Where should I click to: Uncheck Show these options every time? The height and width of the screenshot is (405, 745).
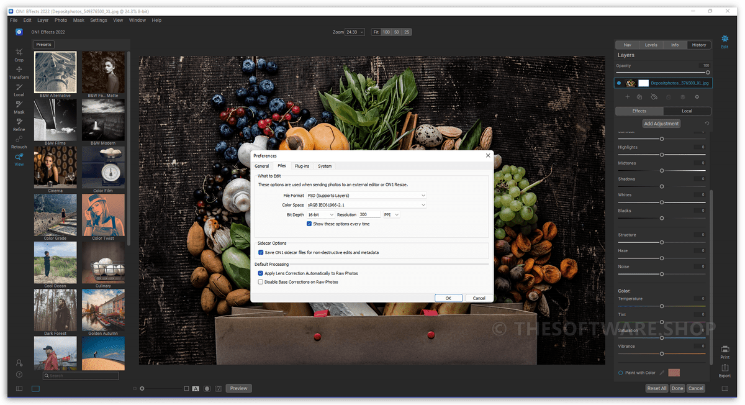click(x=309, y=224)
